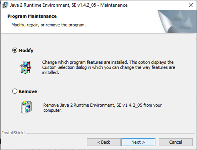Return to previous step with Back
The image size is (197, 150).
(104, 142)
